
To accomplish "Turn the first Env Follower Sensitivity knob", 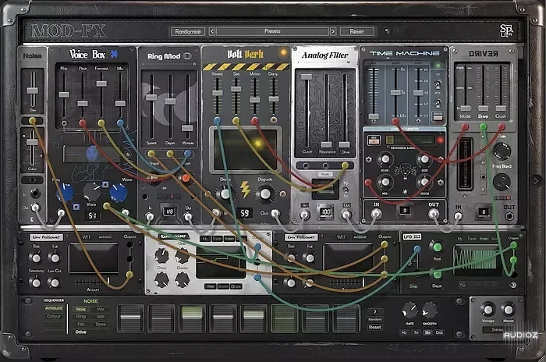I will (36, 282).
